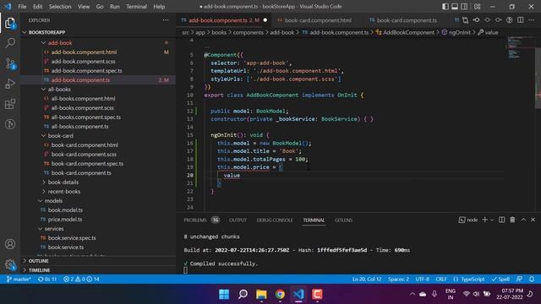Open the File menu
541x304 pixels.
[22, 7]
